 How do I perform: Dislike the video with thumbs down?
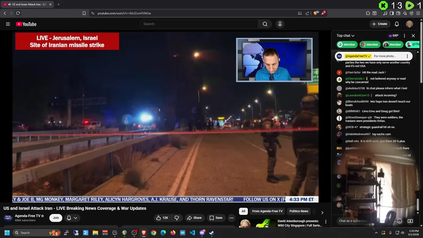point(177,218)
